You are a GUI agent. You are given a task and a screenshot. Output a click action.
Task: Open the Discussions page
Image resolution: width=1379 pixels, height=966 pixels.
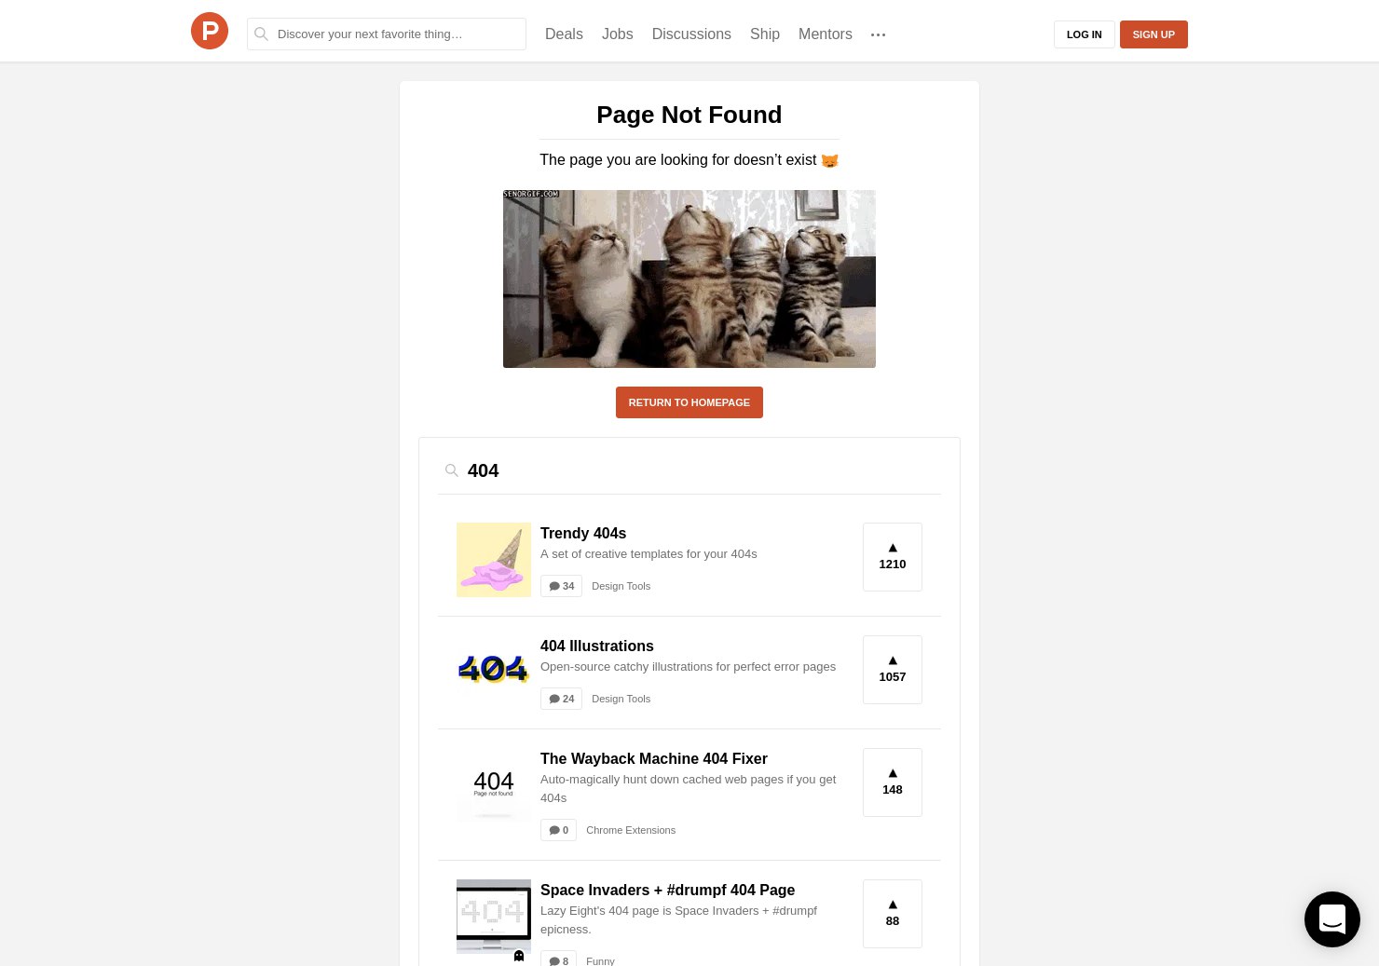point(691,34)
